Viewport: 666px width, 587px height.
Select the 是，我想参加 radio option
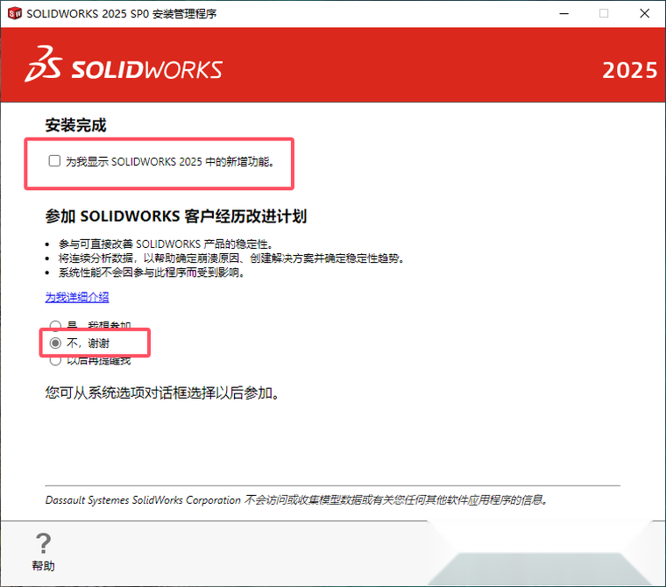pos(55,325)
